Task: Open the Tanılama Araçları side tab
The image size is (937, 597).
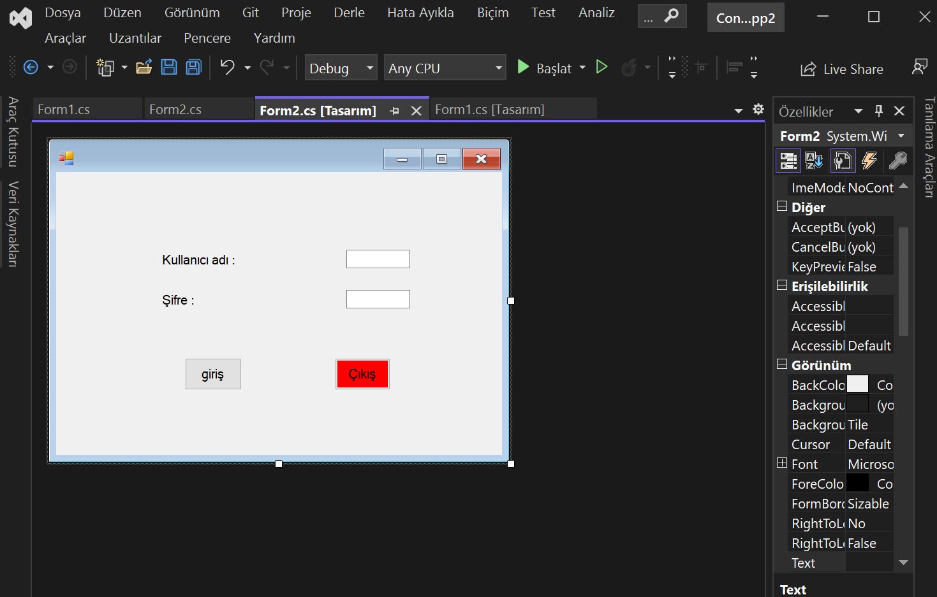Action: pyautogui.click(x=929, y=147)
